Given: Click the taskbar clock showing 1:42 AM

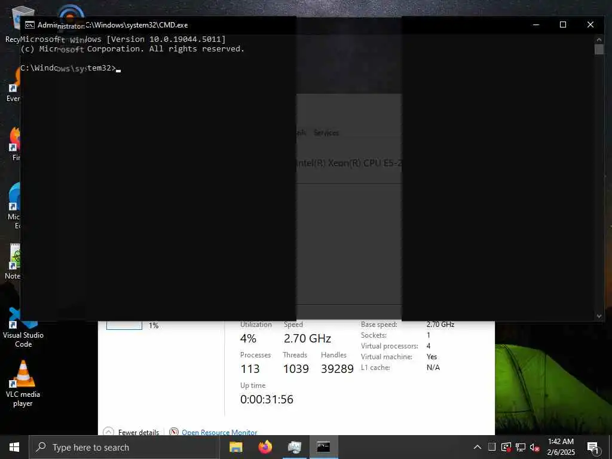Looking at the screenshot, I should [x=561, y=442].
